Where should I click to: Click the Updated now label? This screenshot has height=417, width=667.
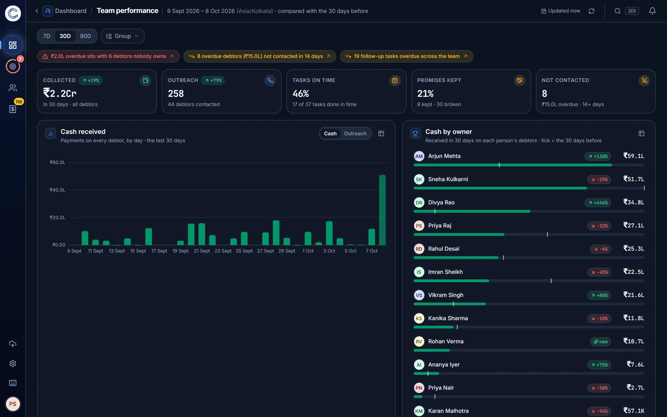[x=561, y=11]
